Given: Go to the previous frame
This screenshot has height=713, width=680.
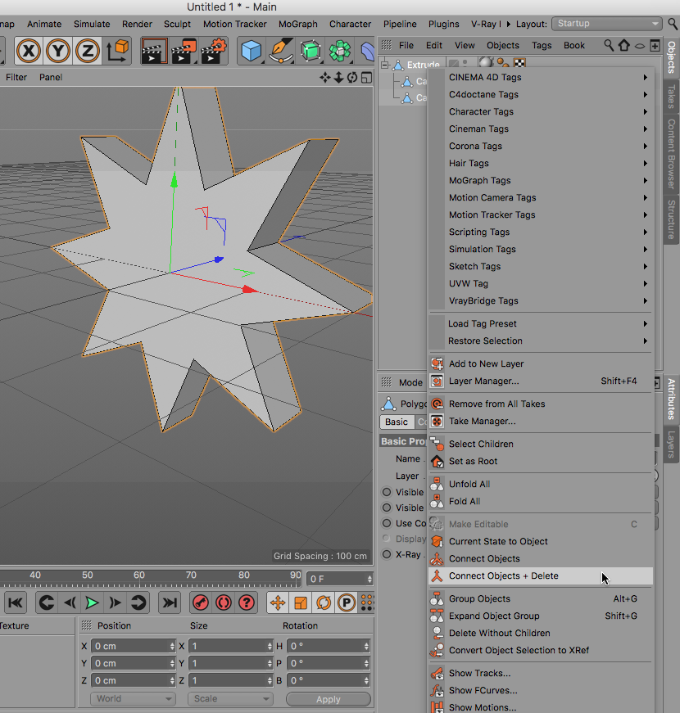Looking at the screenshot, I should [70, 603].
